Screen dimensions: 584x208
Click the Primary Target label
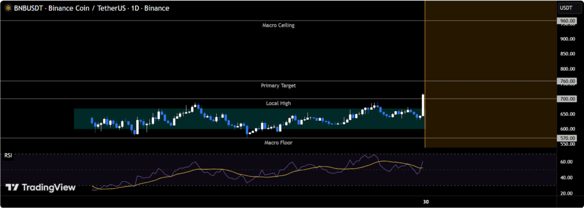click(278, 85)
